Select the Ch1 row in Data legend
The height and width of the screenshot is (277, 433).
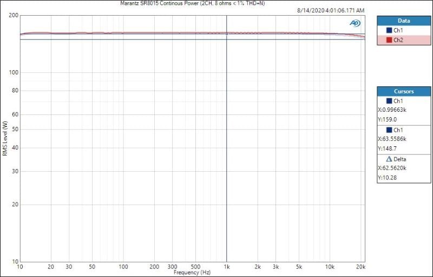click(x=404, y=30)
